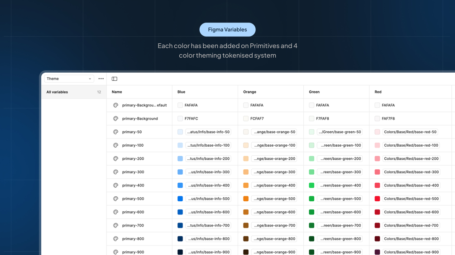Click the Red mode column header
This screenshot has width=455, height=255.
pos(378,92)
